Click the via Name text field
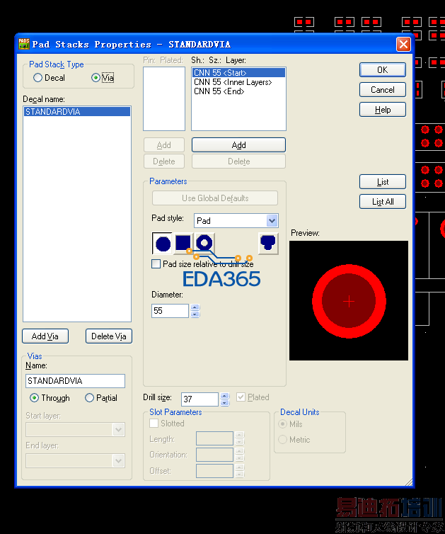 75,381
